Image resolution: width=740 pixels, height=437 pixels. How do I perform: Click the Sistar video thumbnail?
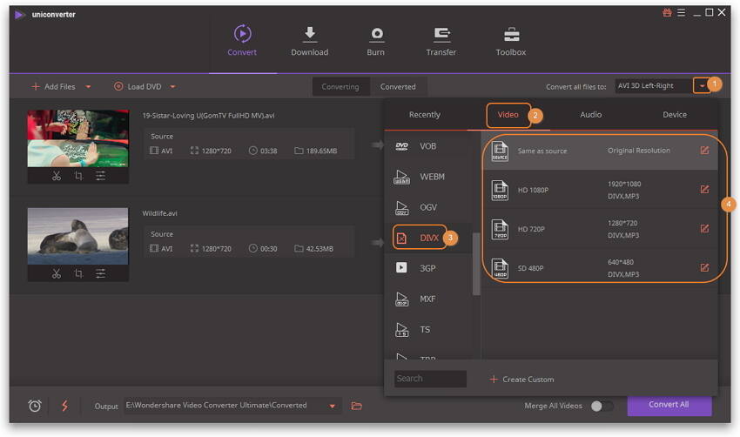[x=77, y=138]
